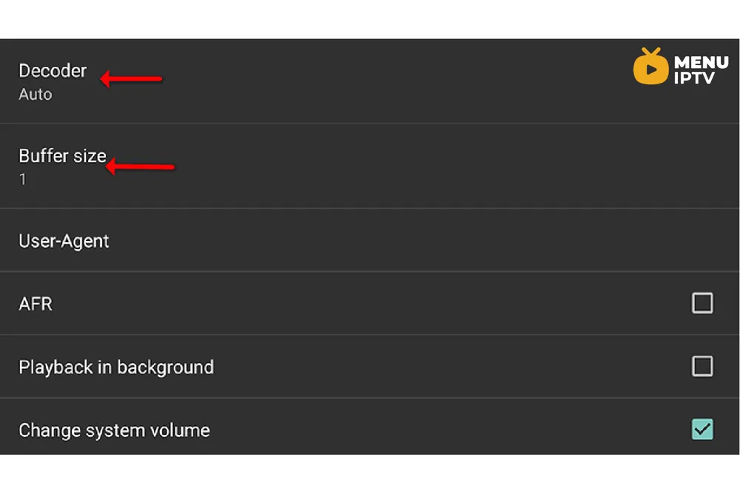740x494 pixels.
Task: Select the AFR setting label
Action: coord(36,304)
